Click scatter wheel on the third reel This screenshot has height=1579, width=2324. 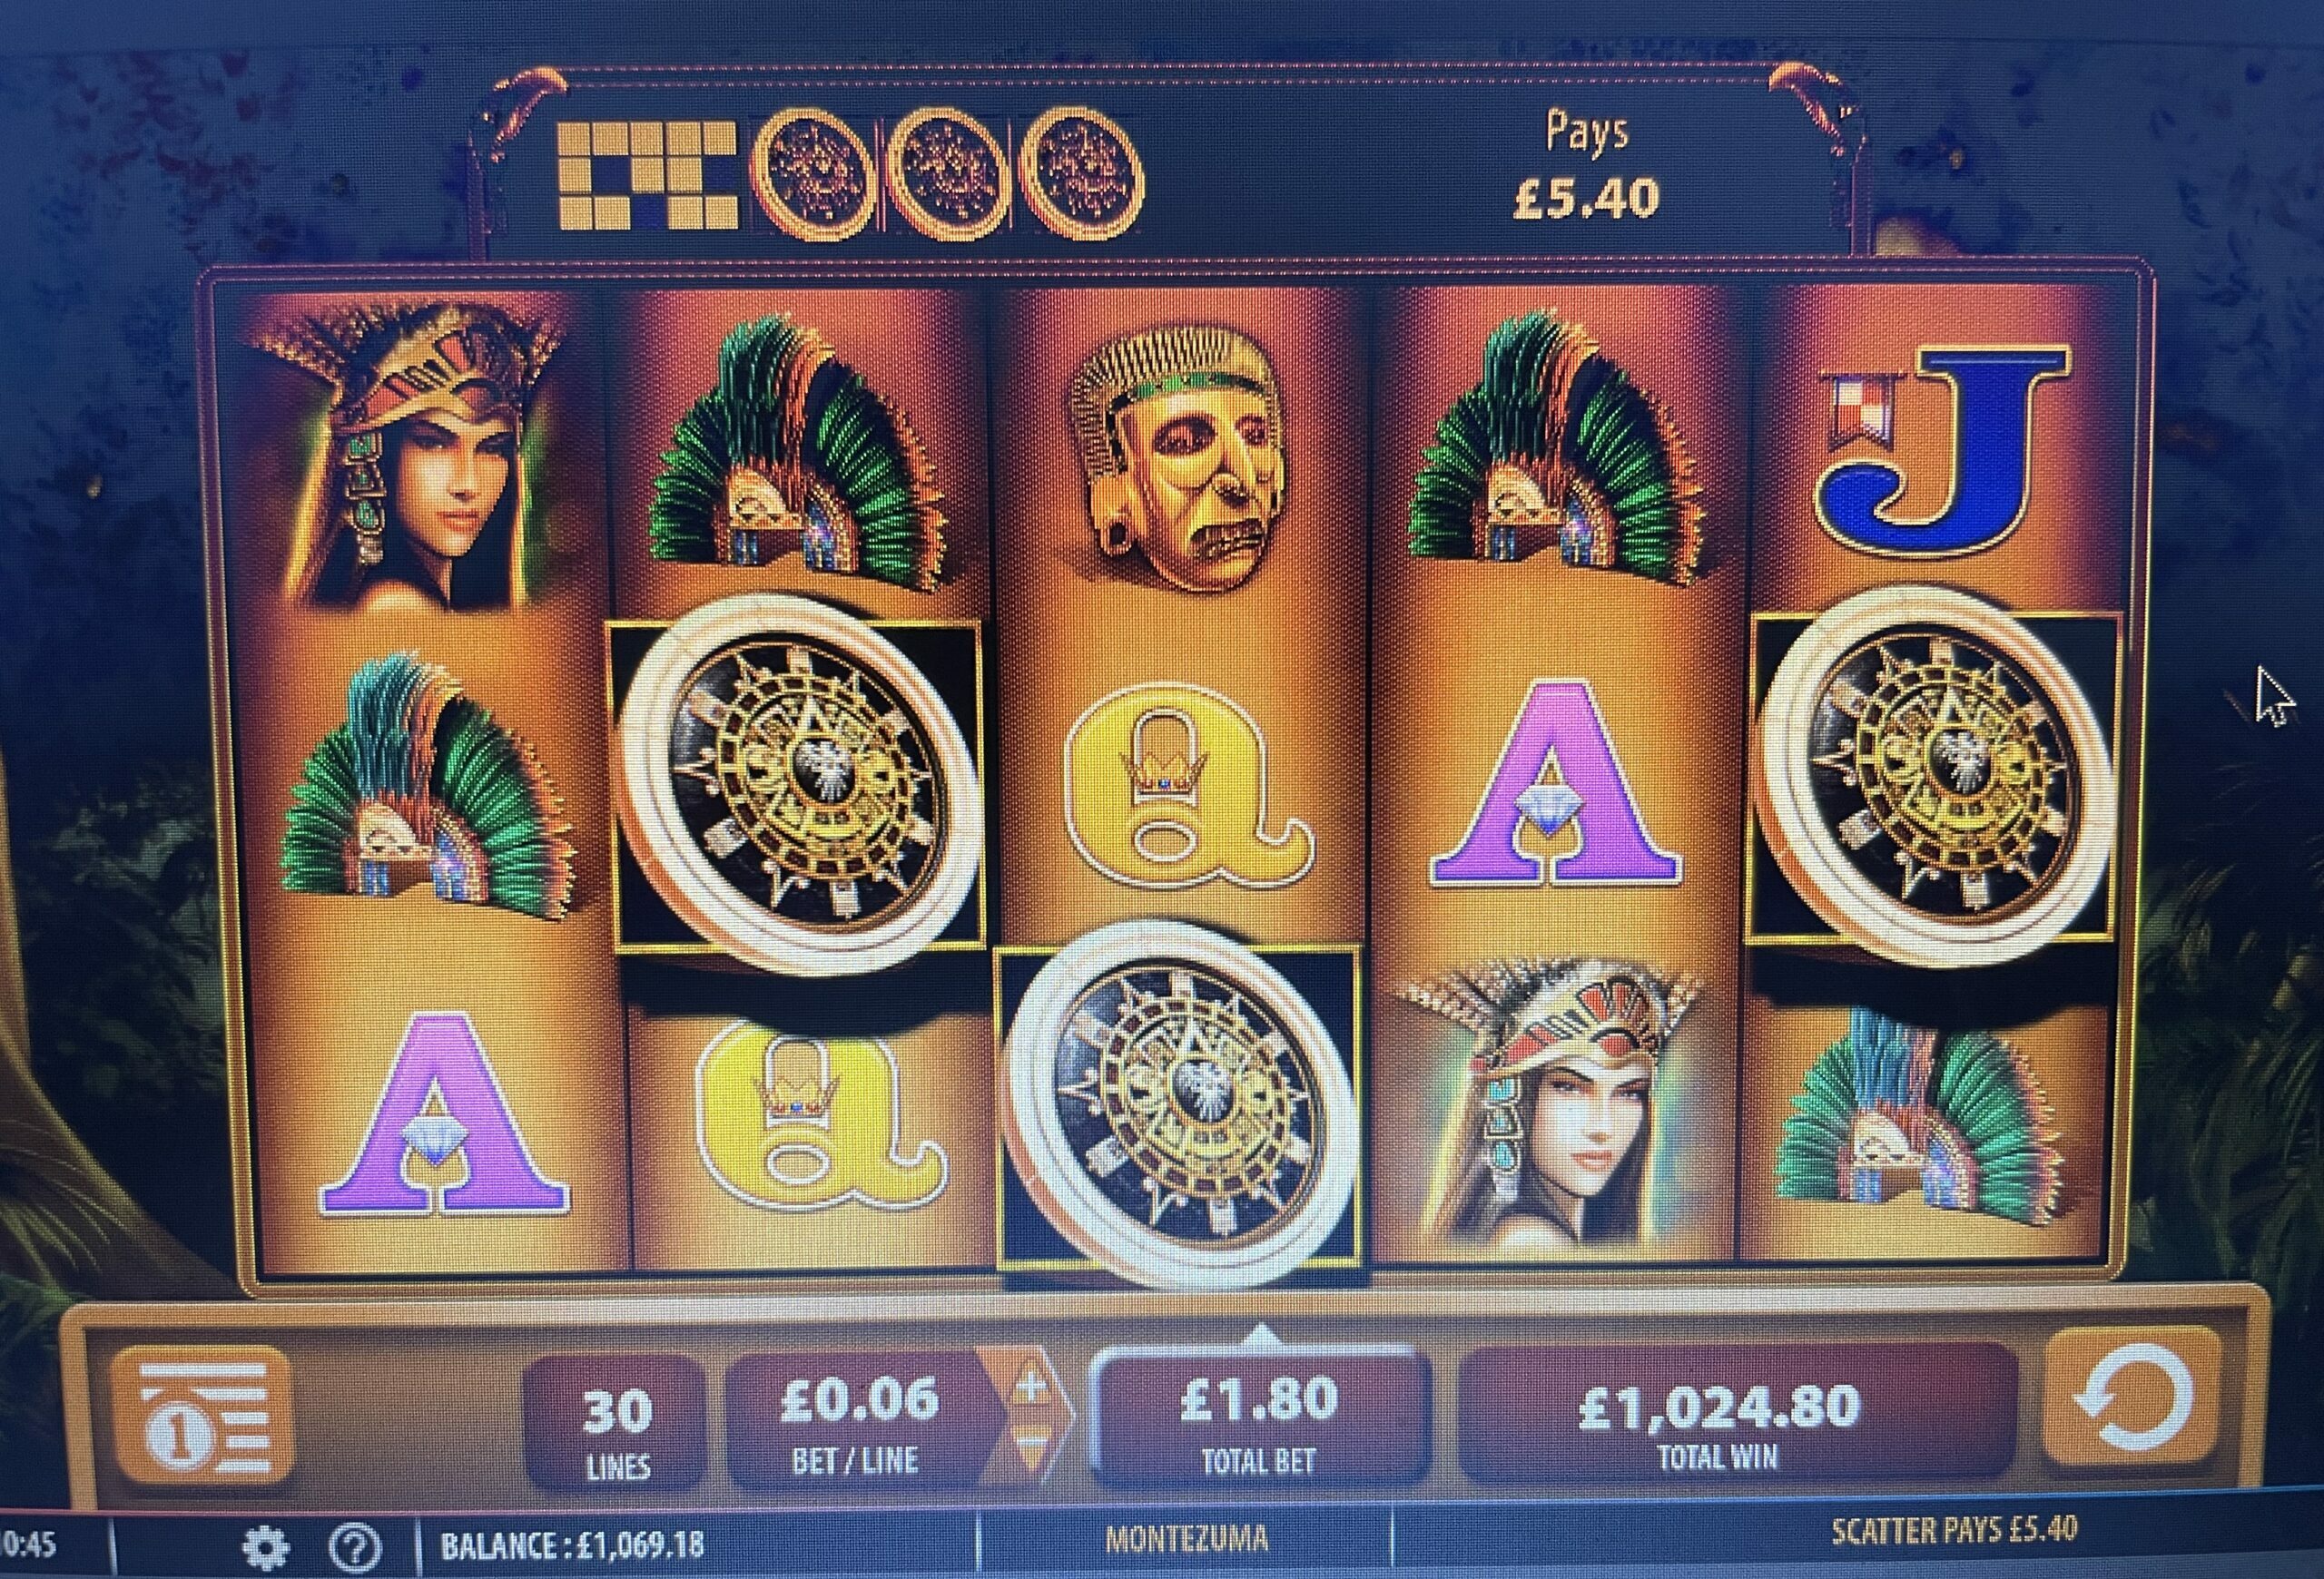coord(1180,1103)
